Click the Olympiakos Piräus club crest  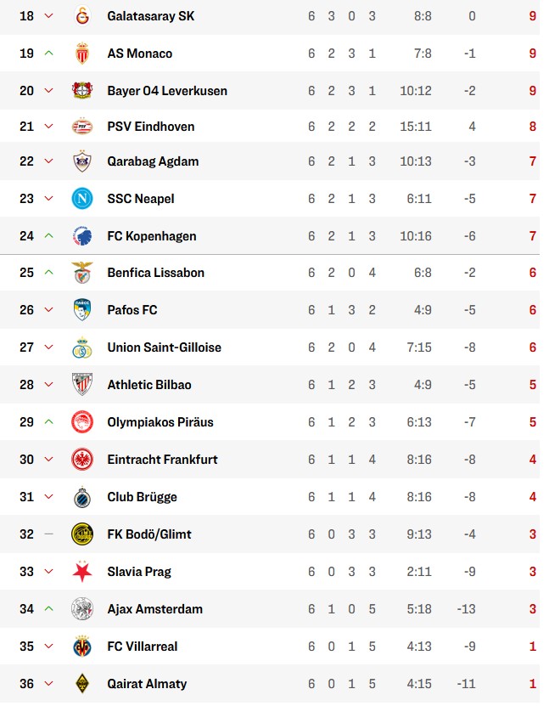[x=82, y=422]
